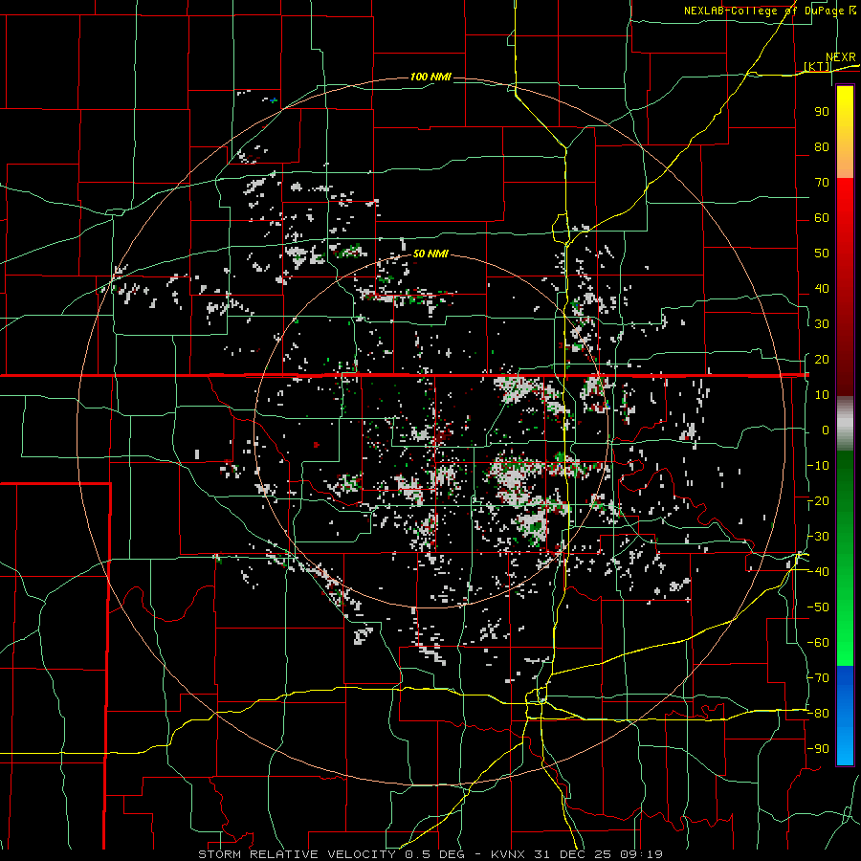Click the "50 NMI" range ring label
Viewport: 861px width, 861px height.
tap(430, 254)
